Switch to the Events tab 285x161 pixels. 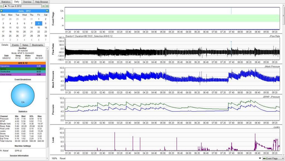click(x=15, y=45)
